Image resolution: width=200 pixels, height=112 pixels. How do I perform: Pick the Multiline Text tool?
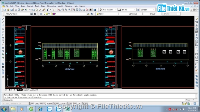point(3,77)
